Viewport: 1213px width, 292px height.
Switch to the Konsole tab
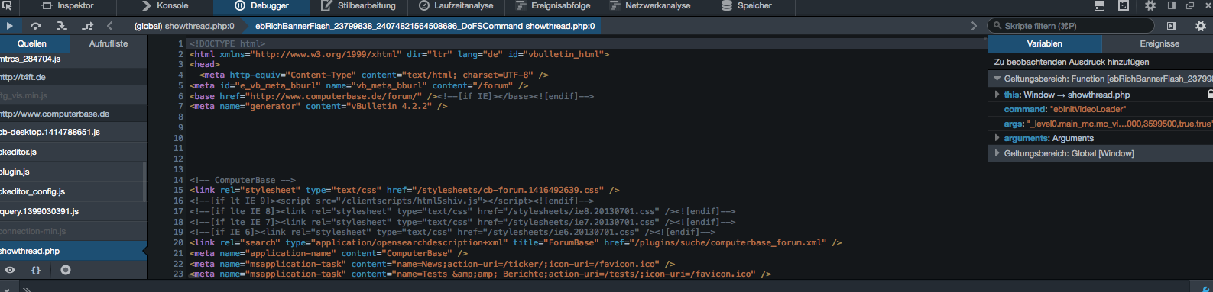pos(165,6)
